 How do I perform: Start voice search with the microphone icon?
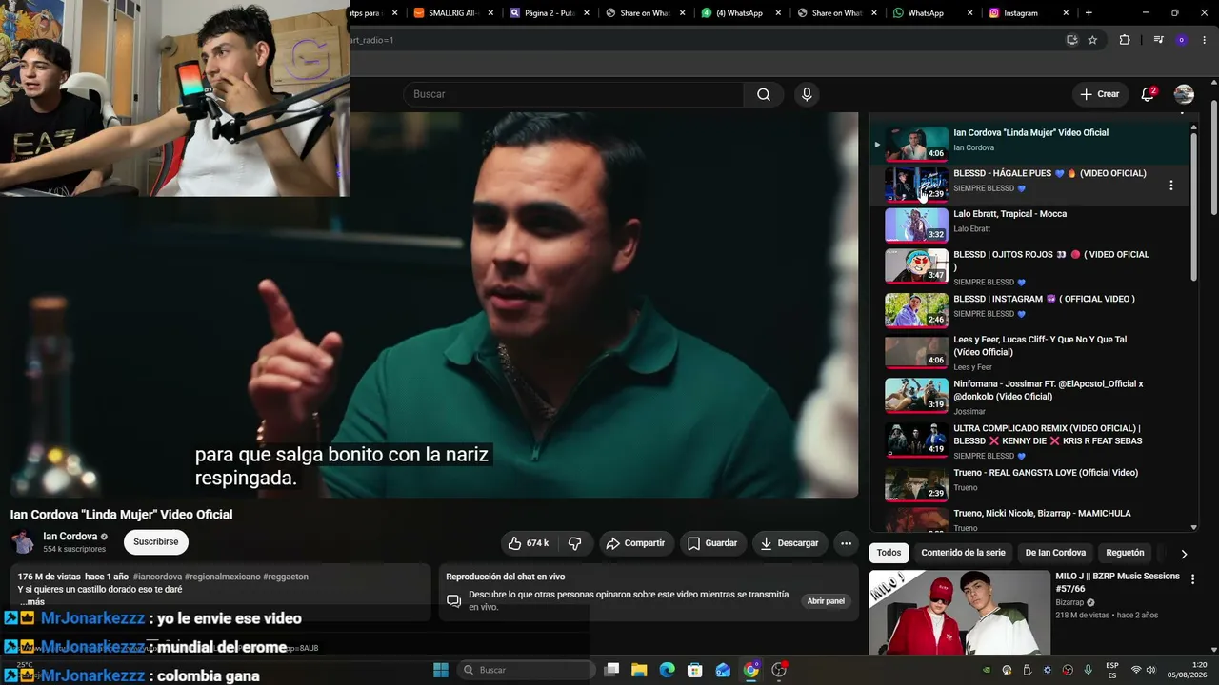point(807,94)
